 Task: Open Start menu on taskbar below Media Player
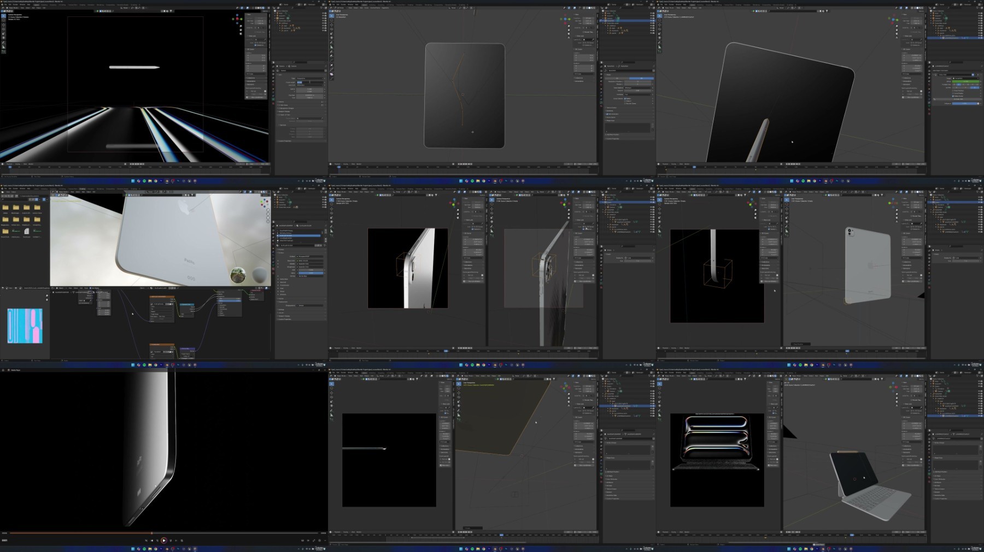[133, 549]
